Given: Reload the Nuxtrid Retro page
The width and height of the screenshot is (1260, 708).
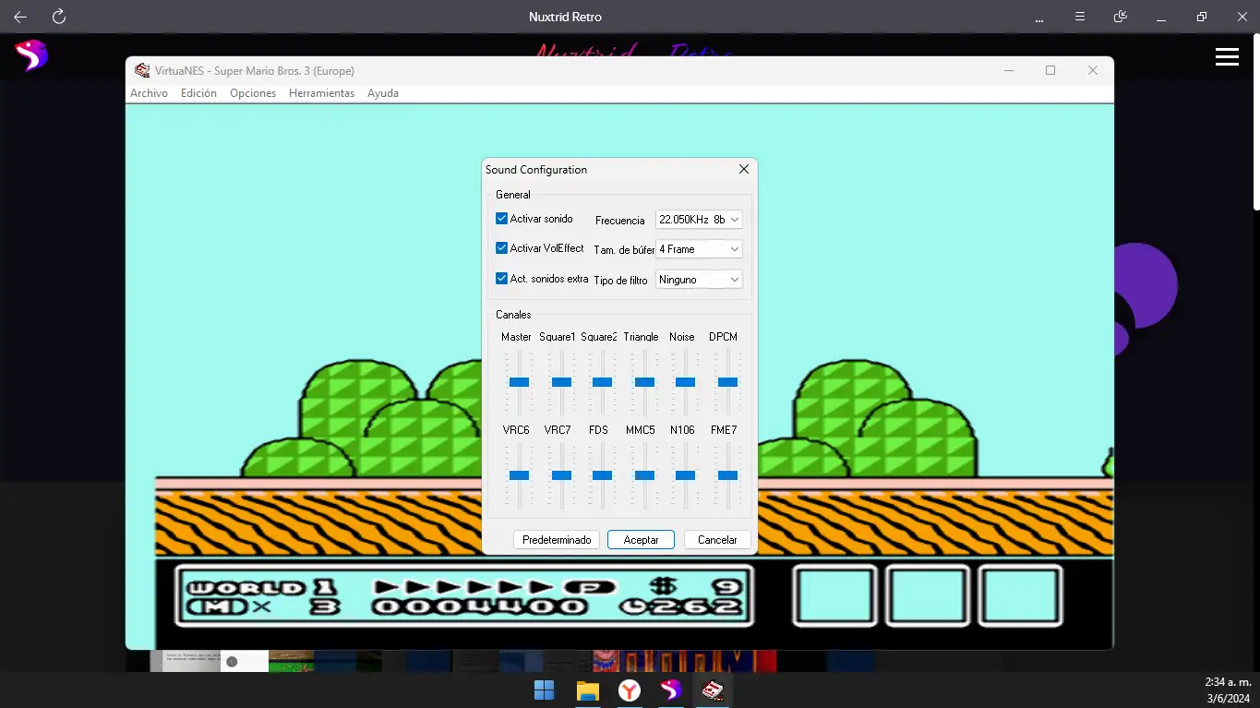Looking at the screenshot, I should pyautogui.click(x=59, y=17).
